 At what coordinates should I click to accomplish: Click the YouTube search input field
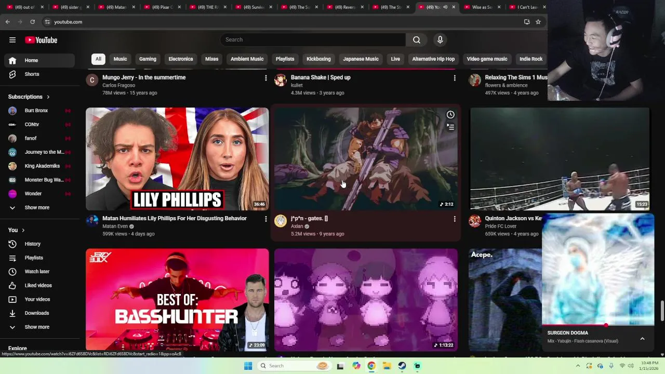(313, 40)
